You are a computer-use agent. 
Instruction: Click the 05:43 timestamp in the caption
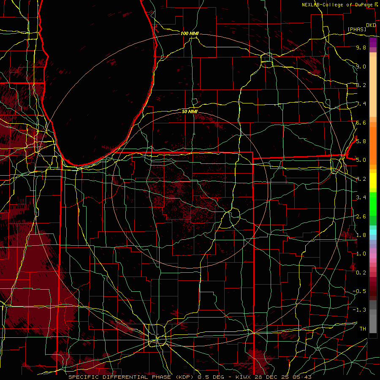pos(302,377)
